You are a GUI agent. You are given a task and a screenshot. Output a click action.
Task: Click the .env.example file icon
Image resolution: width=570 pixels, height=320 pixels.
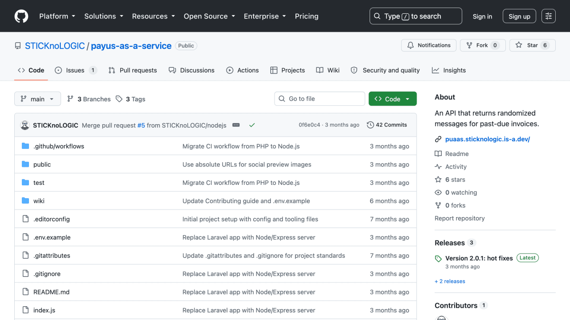tap(26, 238)
